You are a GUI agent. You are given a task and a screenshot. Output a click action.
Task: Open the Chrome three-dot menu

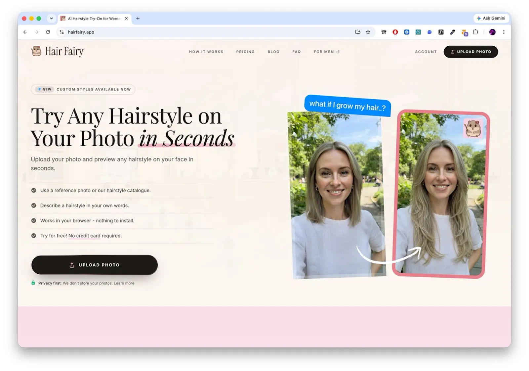click(504, 32)
